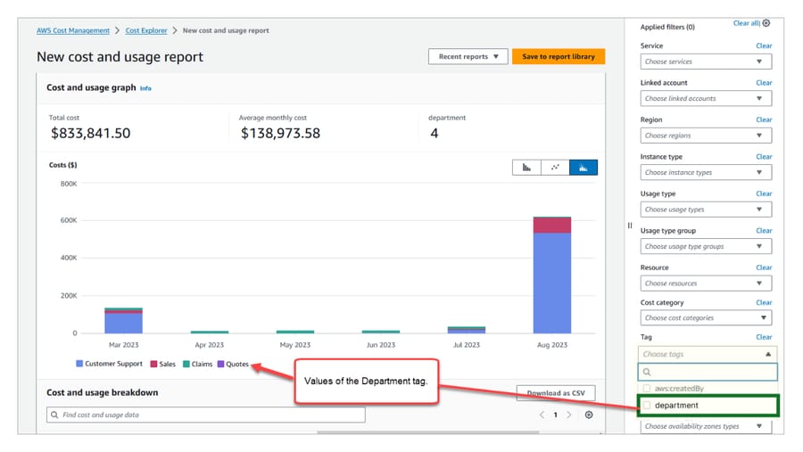
Task: Open Choose cost categories dropdown
Action: point(706,318)
